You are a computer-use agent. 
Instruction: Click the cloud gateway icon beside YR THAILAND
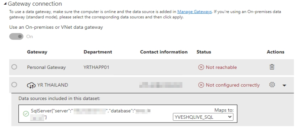(x=31, y=85)
